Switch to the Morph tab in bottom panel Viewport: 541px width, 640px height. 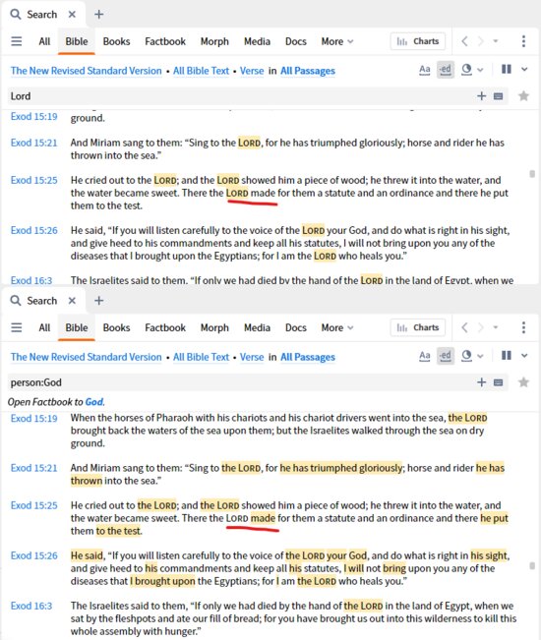[214, 327]
